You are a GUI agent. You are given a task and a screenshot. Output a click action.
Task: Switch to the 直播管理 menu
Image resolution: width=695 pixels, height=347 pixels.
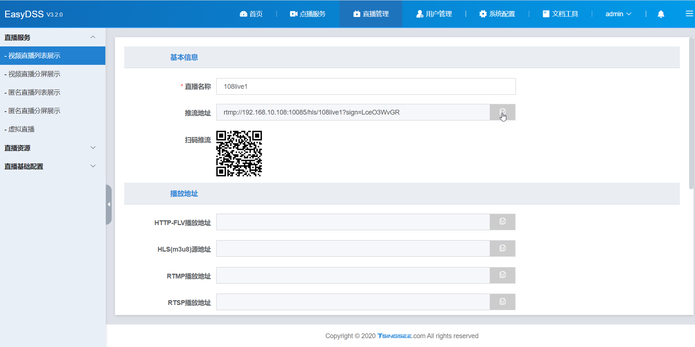point(371,14)
